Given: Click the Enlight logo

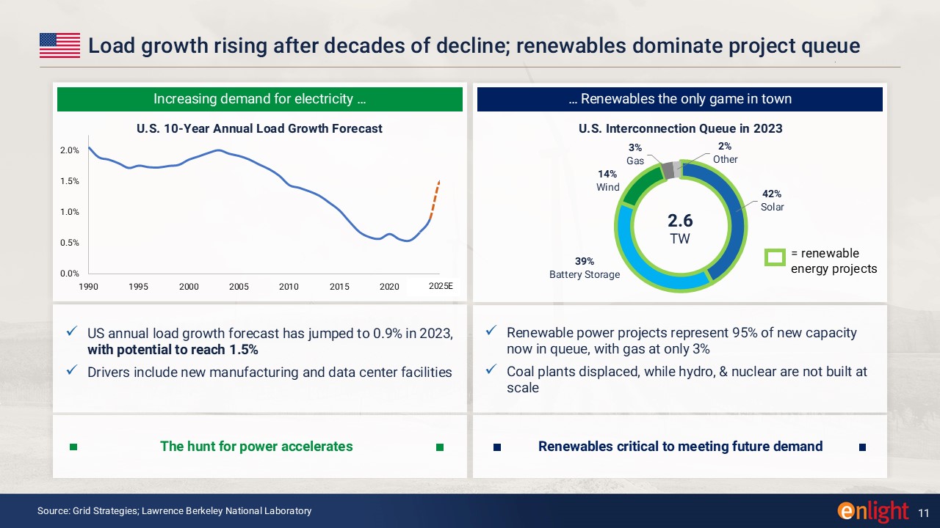Looking at the screenshot, I should 872,511.
